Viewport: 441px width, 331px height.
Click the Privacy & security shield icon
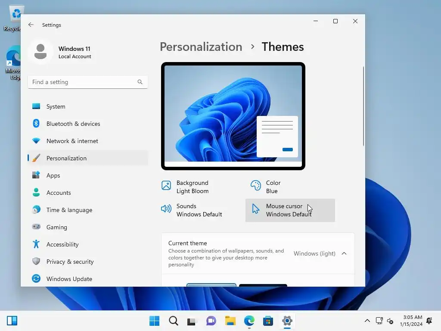pos(36,261)
